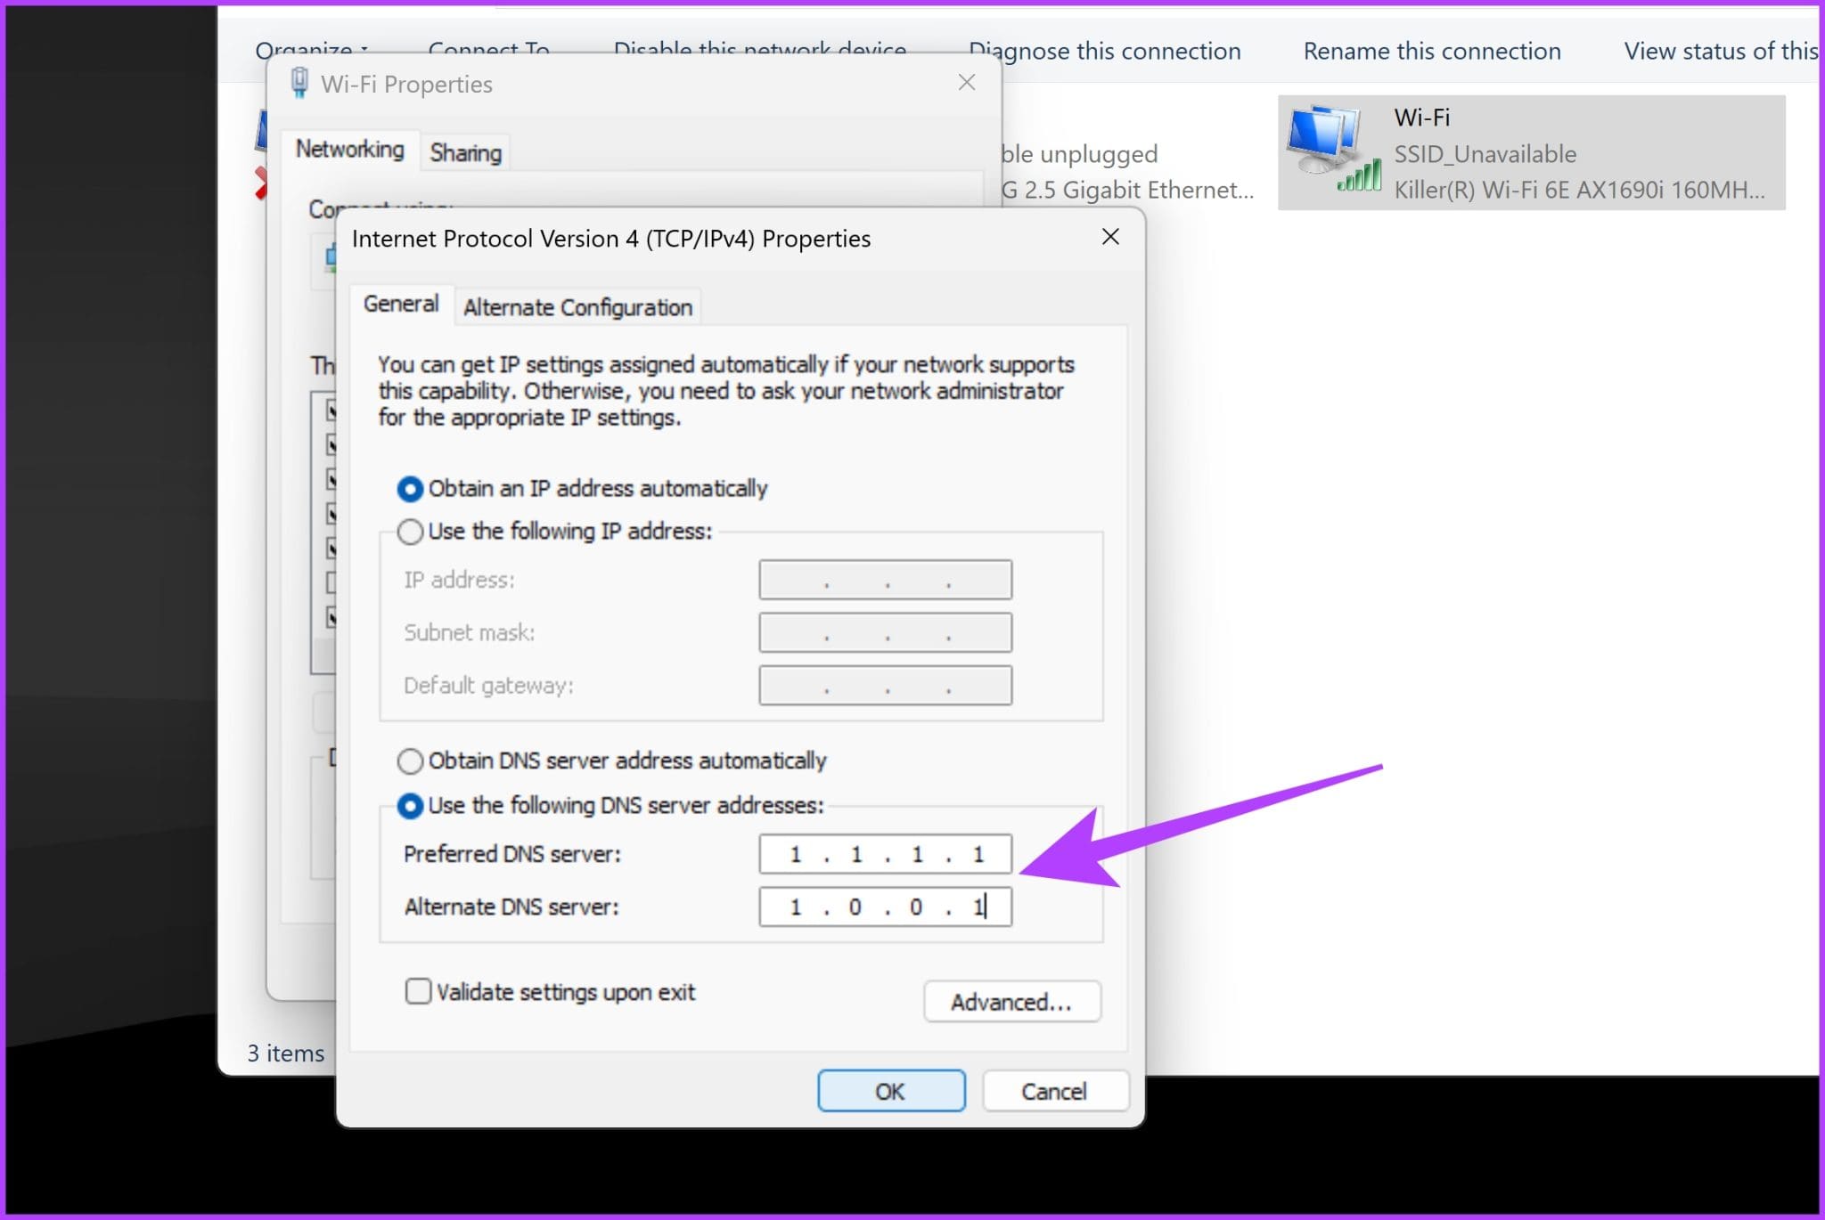
Task: Open Advanced DNS settings
Action: click(1012, 1001)
